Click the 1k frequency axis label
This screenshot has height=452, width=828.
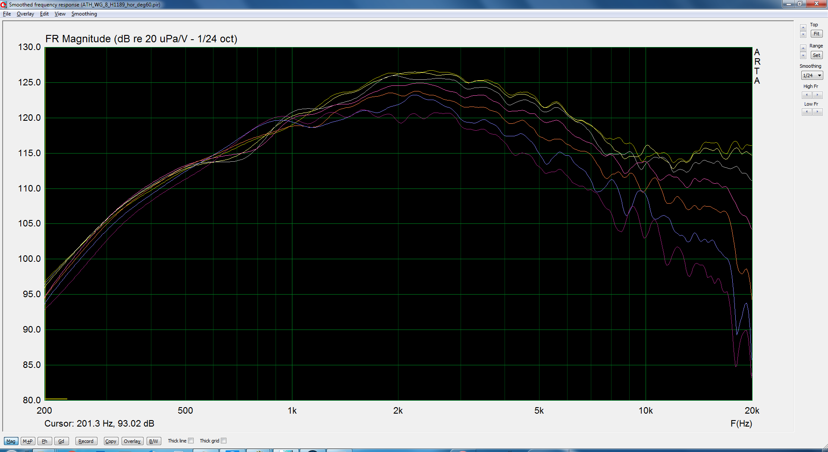[292, 411]
